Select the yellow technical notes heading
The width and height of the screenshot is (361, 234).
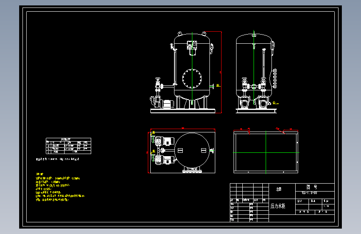pyautogui.click(x=40, y=174)
